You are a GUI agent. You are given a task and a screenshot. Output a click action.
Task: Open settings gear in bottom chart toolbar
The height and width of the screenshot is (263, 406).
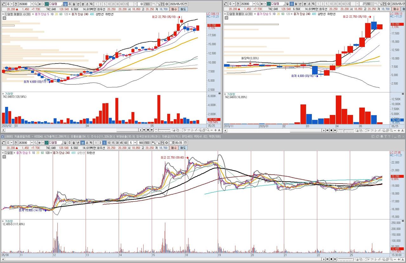tap(167, 143)
